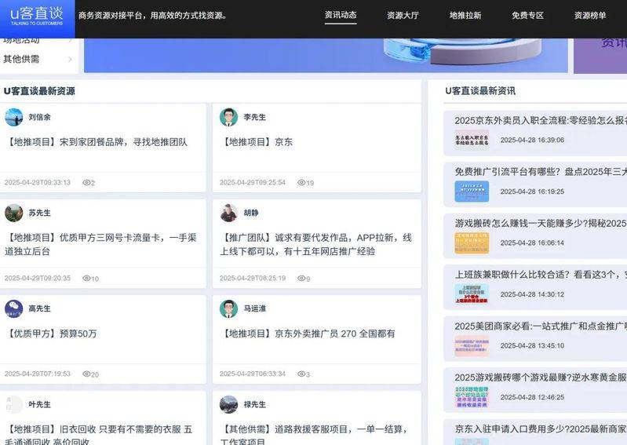Click the blue platform banner image

coord(326,55)
